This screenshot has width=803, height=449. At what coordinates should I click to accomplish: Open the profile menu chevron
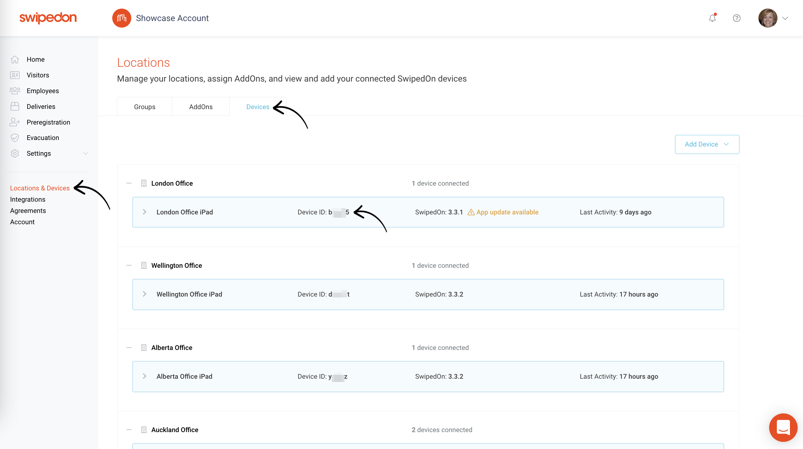click(785, 18)
